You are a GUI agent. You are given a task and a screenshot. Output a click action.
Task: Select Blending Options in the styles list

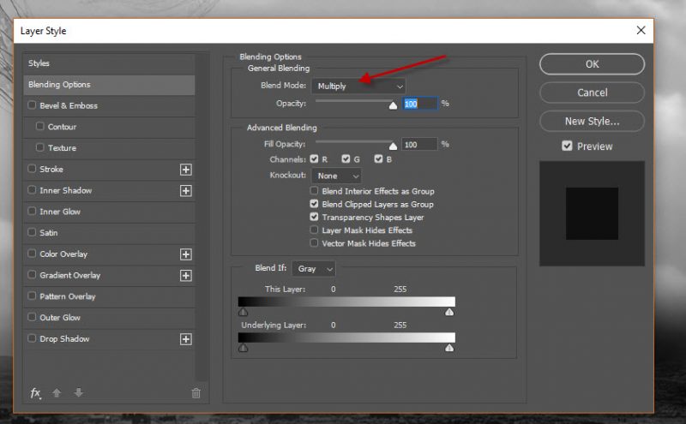pyautogui.click(x=109, y=85)
